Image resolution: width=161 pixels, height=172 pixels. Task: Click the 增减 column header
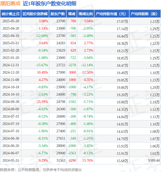(x=72, y=14)
